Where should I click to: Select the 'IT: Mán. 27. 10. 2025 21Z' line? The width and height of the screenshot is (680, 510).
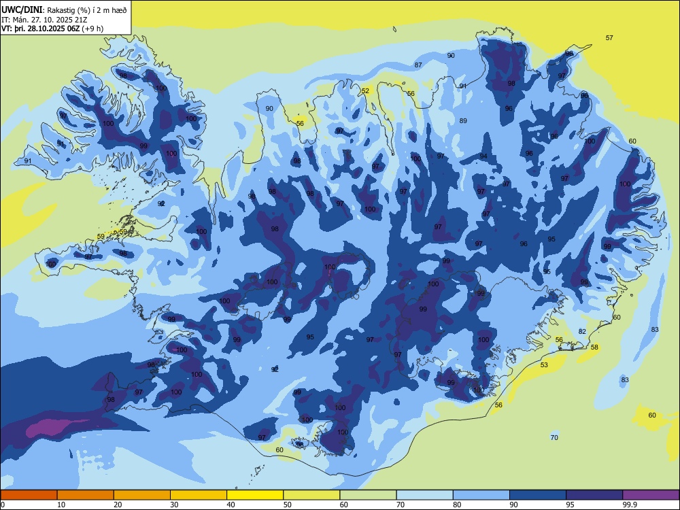pyautogui.click(x=44, y=20)
